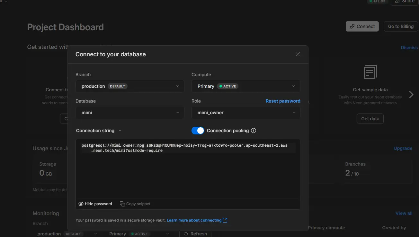Click the next arrow on the get-started carousel

point(411,95)
